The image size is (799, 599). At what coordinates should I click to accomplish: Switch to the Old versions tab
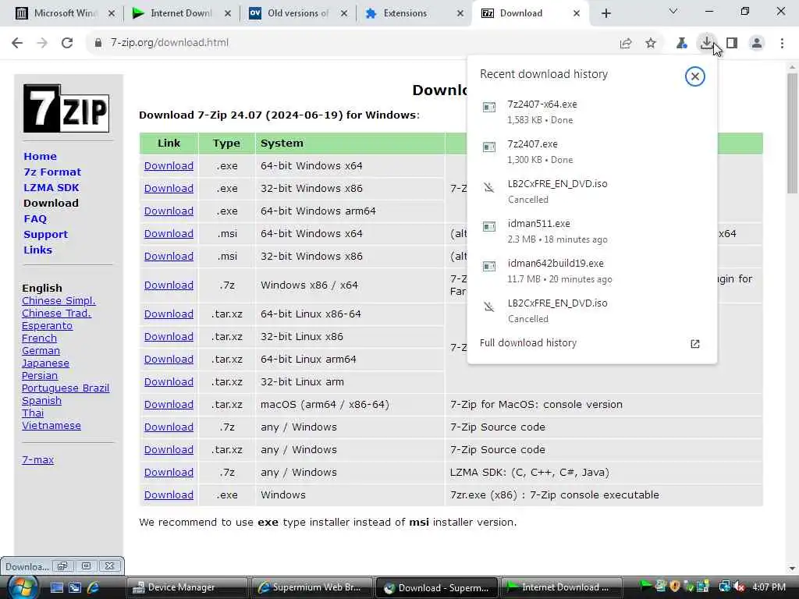297,13
